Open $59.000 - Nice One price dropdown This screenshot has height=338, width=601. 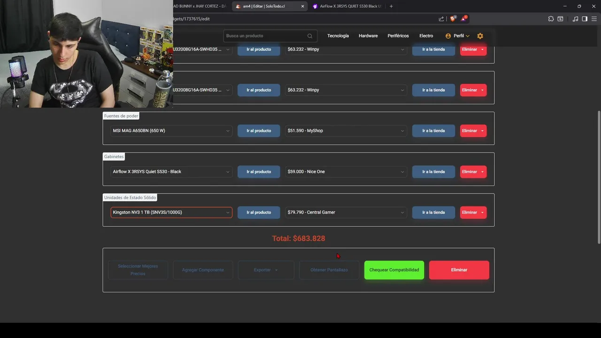pyautogui.click(x=346, y=172)
